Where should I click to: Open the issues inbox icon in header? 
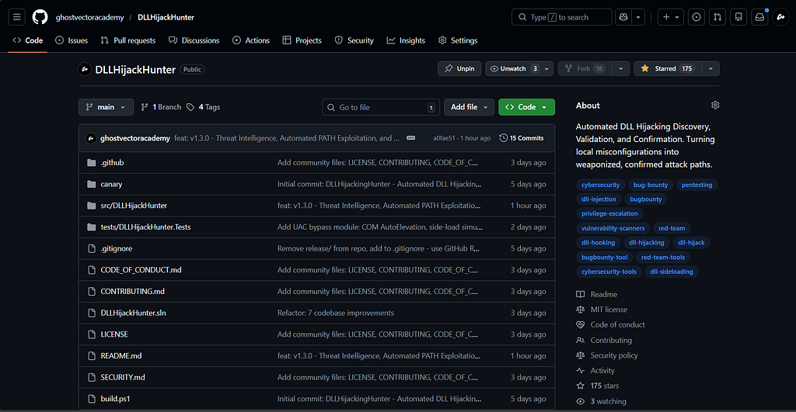696,17
